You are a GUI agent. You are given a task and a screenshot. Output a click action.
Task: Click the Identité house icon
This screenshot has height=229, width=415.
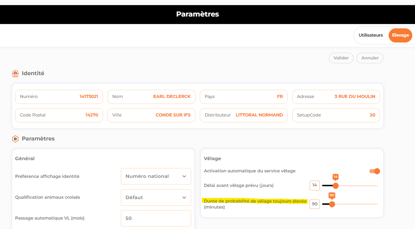pyautogui.click(x=15, y=74)
